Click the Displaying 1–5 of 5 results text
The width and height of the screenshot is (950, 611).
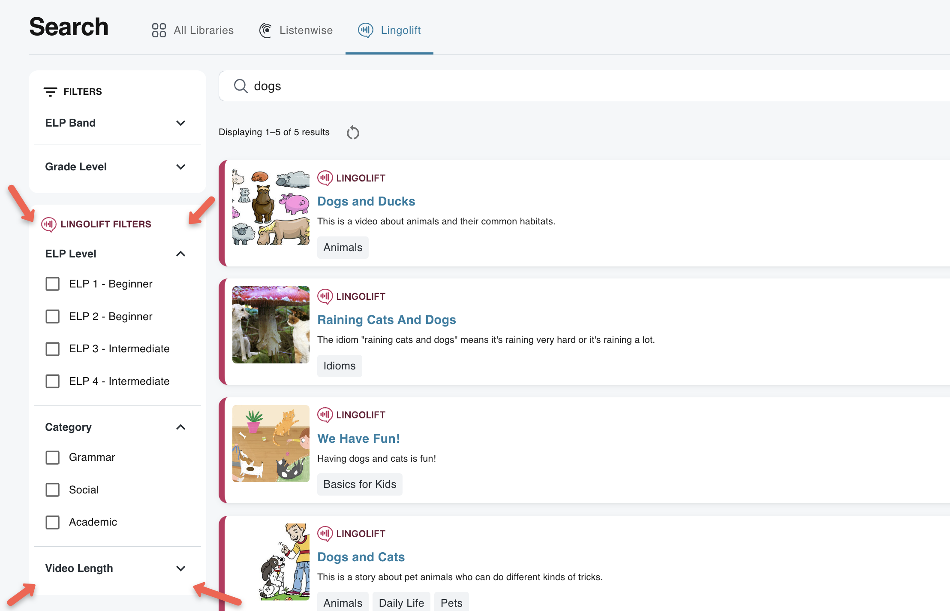click(274, 132)
